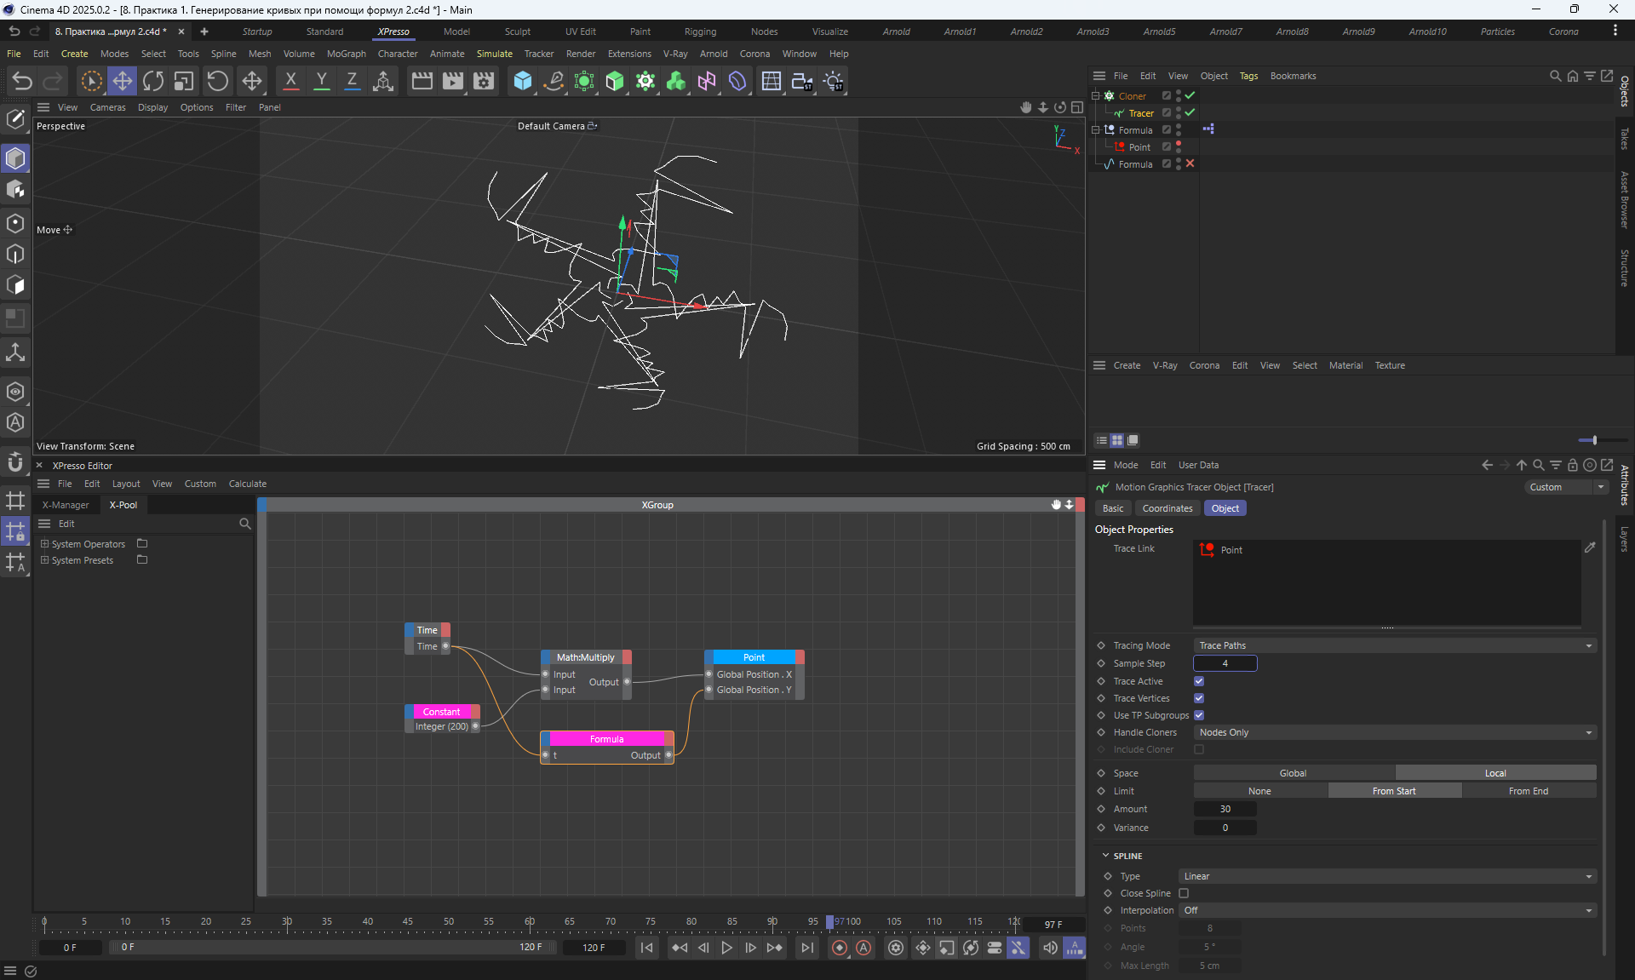Click the Undo arrow icon
This screenshot has width=1635, height=980.
point(22,81)
